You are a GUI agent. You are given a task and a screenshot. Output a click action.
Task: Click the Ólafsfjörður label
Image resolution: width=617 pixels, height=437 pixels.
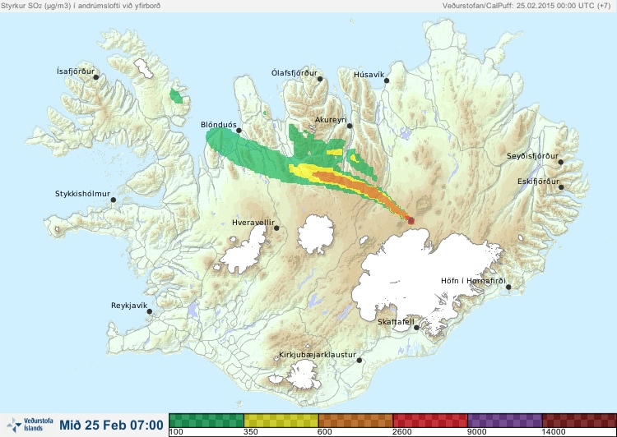[x=295, y=73]
